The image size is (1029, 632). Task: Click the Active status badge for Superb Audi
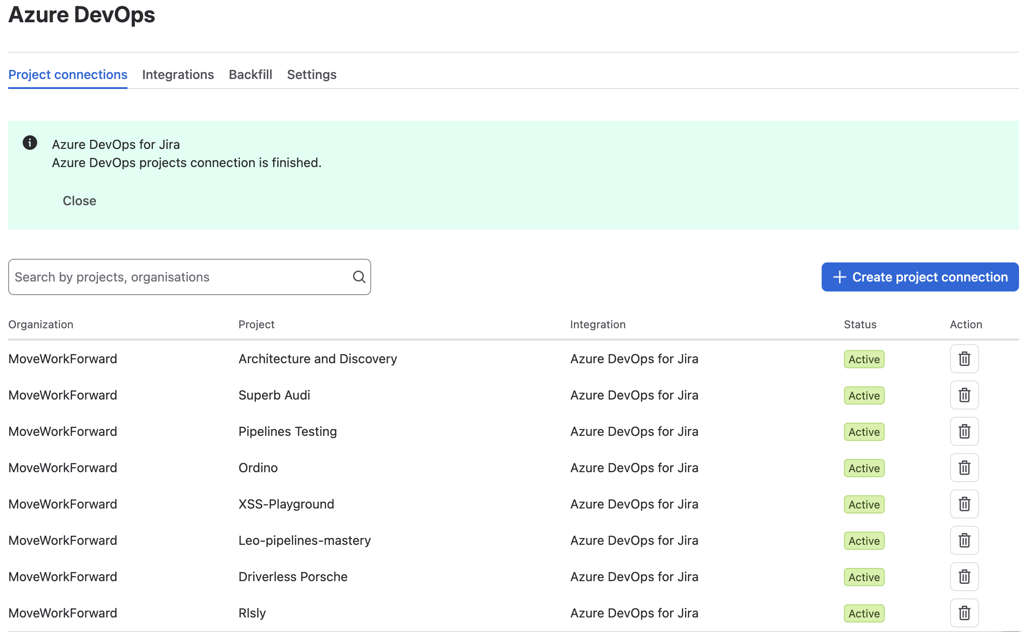pyautogui.click(x=864, y=395)
